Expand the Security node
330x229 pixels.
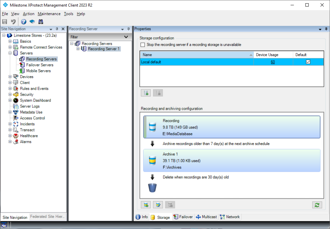[10, 94]
